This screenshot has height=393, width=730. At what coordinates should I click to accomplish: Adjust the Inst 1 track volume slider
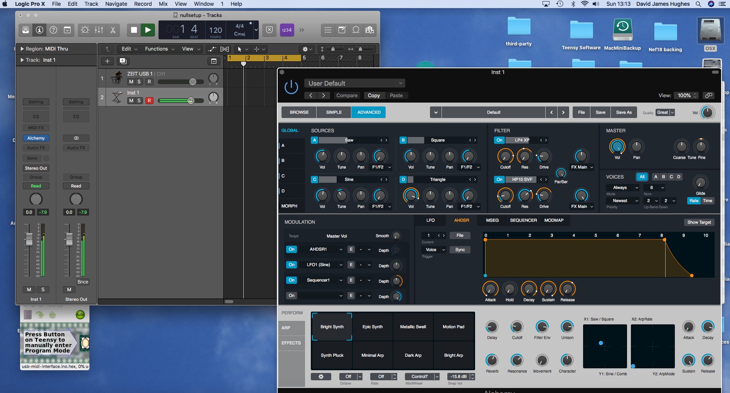pyautogui.click(x=191, y=101)
